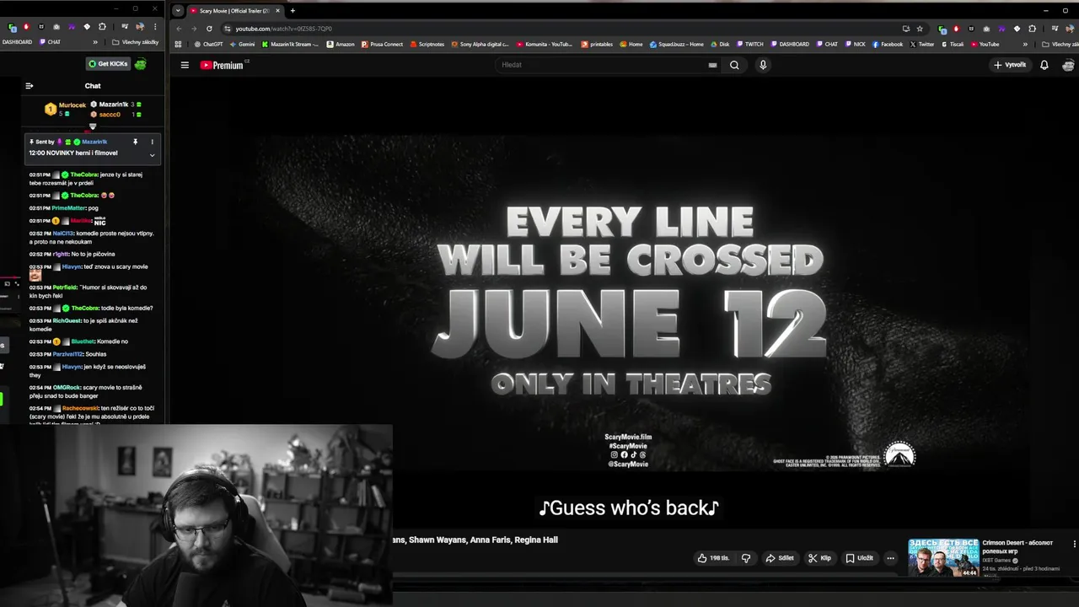
Task: Open a new browser tab
Action: [x=293, y=11]
